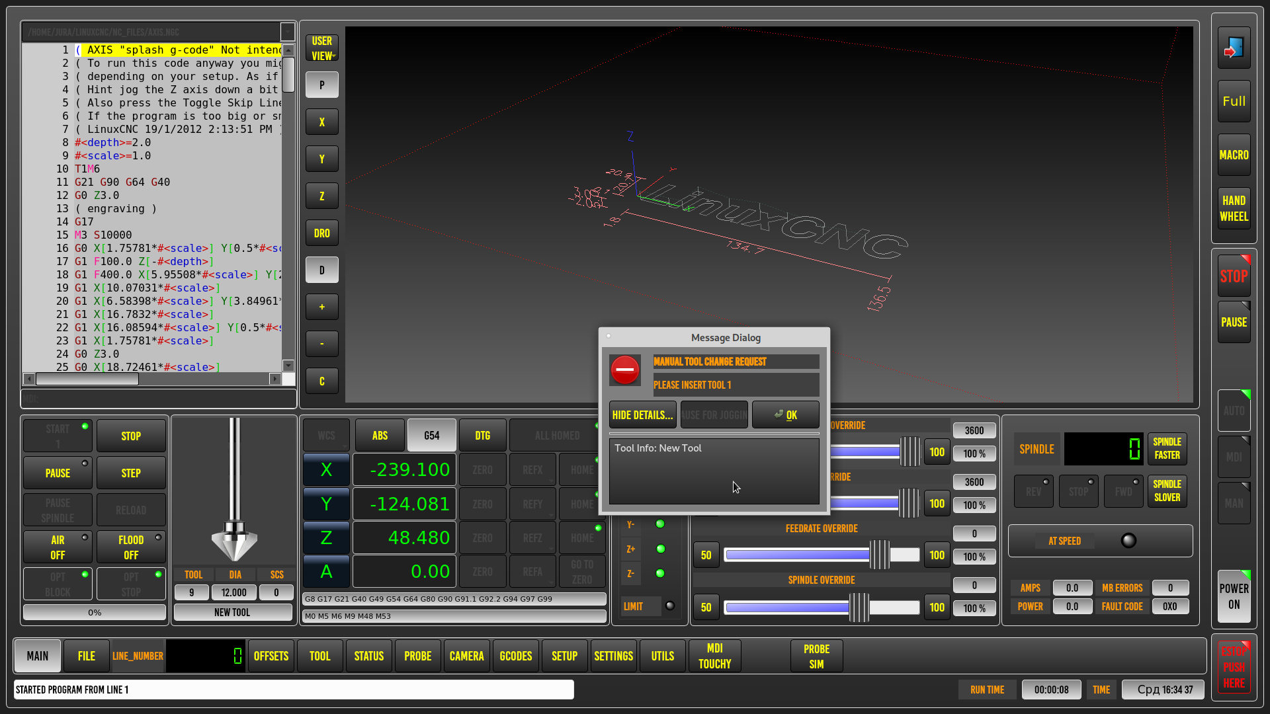Click the red stop sign icon in Message Dialog
This screenshot has width=1270, height=714.
coord(625,370)
